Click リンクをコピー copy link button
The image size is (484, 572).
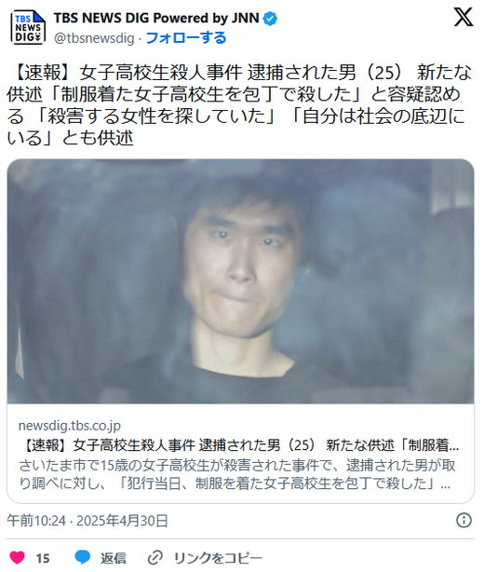coord(218,558)
